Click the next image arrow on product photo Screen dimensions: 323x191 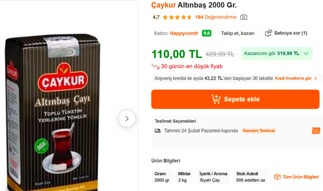point(127,119)
